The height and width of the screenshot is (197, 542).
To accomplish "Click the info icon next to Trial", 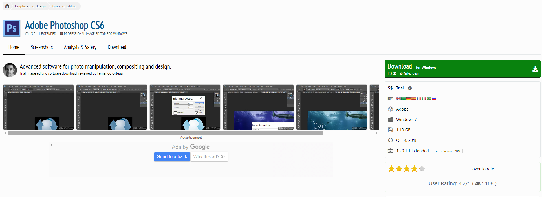I will tap(410, 88).
